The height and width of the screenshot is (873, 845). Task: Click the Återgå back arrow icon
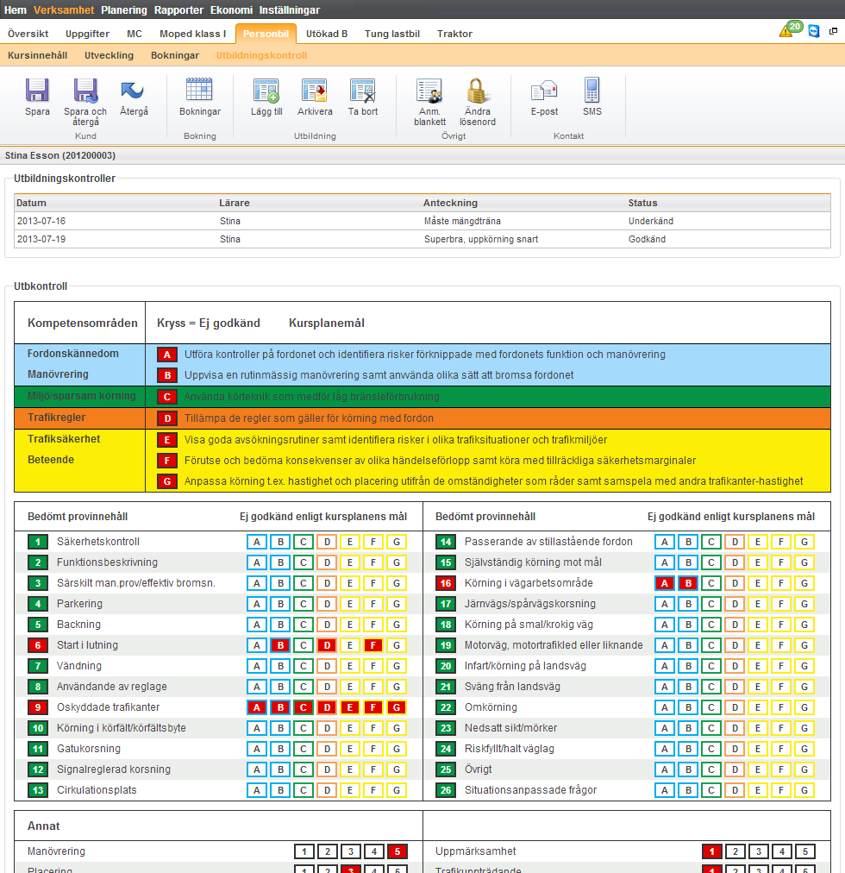pyautogui.click(x=133, y=91)
